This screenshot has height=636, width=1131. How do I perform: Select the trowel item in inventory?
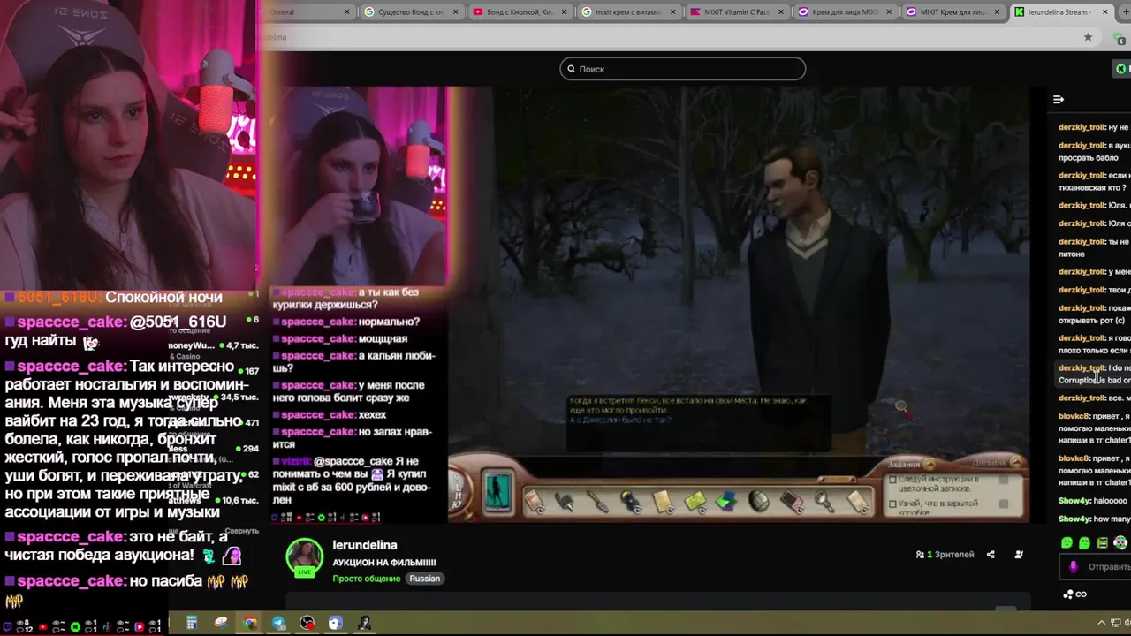(x=598, y=502)
